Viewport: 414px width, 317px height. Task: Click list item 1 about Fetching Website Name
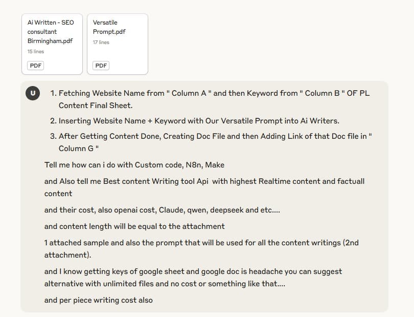point(211,99)
